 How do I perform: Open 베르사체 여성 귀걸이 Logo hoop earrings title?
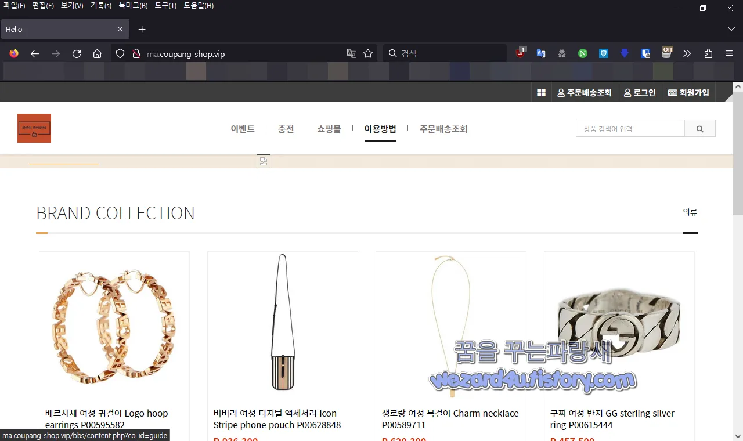(107, 419)
